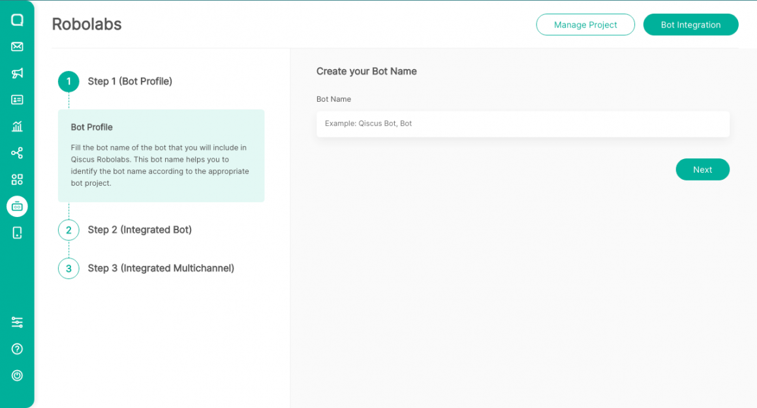The height and width of the screenshot is (408, 757).
Task: Open the Bot Profile description panel
Action: 161,155
